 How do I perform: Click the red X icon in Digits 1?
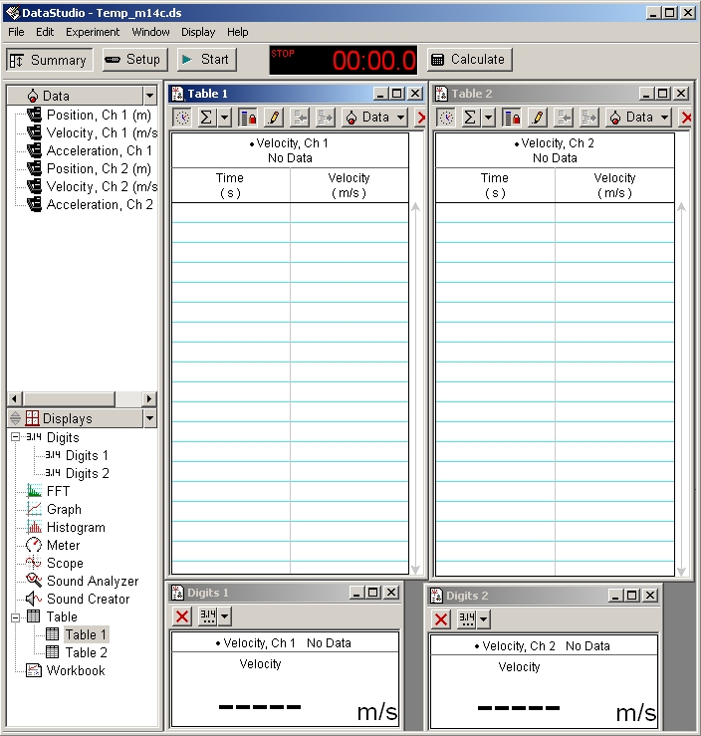click(x=182, y=616)
